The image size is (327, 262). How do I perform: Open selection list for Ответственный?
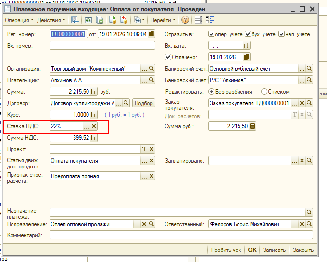pyautogui.click(x=294, y=224)
